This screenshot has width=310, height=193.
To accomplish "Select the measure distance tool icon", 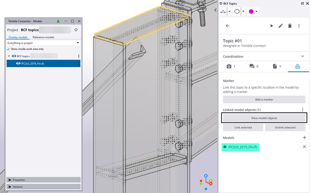I will [x=224, y=12].
